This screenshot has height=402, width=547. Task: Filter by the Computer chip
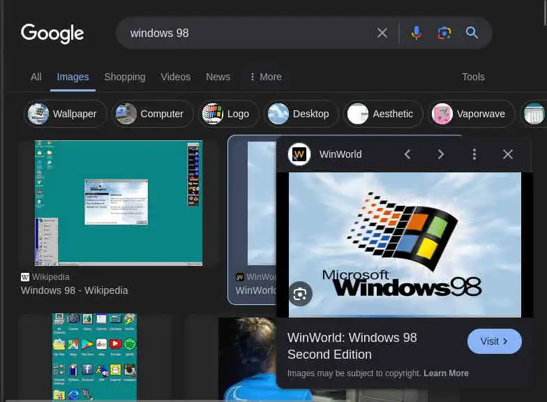(152, 114)
